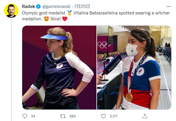This screenshot has width=176, height=121.
Task: Click the reply speech bubble icon
Action: pyautogui.click(x=25, y=116)
